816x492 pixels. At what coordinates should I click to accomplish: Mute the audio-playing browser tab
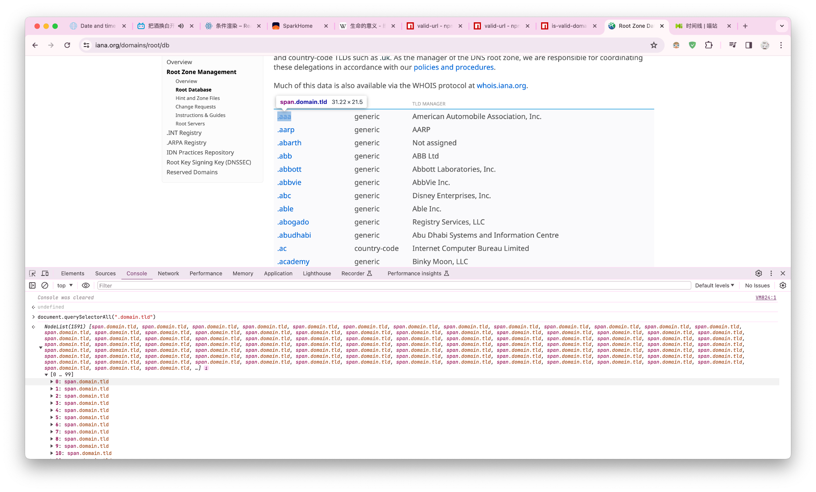[181, 25]
